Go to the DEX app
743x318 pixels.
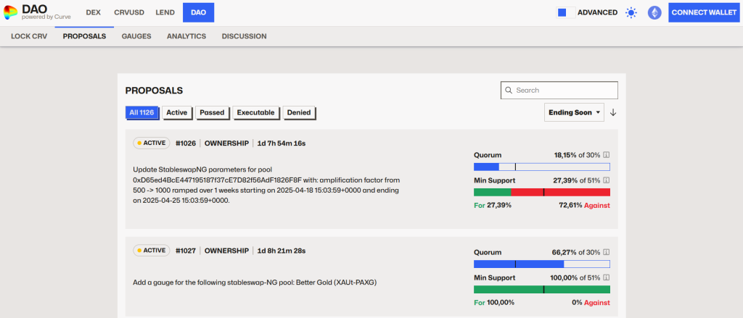(94, 12)
